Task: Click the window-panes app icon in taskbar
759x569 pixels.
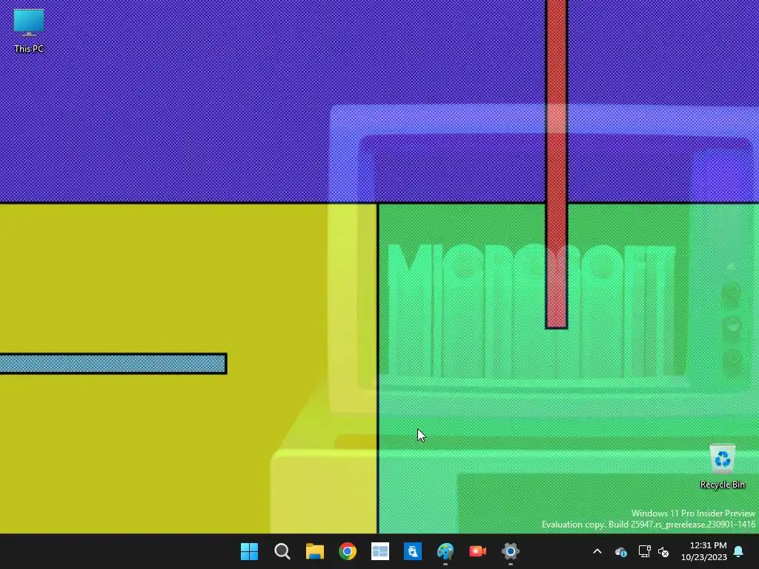Action: [380, 551]
